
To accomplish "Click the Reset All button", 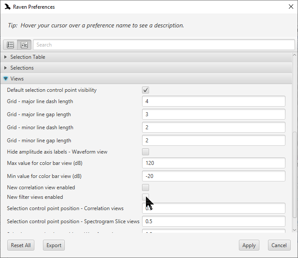I will pyautogui.click(x=21, y=245).
